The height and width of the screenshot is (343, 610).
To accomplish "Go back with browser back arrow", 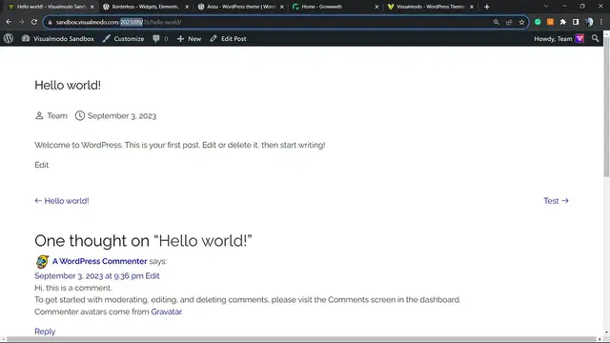I will pyautogui.click(x=9, y=22).
